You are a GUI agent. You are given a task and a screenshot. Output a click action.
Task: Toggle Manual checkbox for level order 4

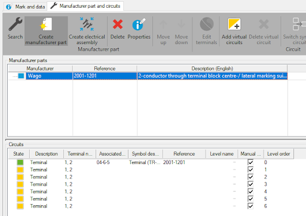click(x=250, y=192)
